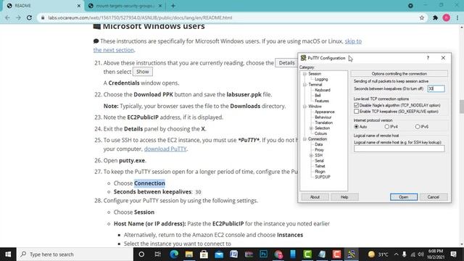Reload the README page
The width and height of the screenshot is (464, 261).
pyautogui.click(x=29, y=17)
